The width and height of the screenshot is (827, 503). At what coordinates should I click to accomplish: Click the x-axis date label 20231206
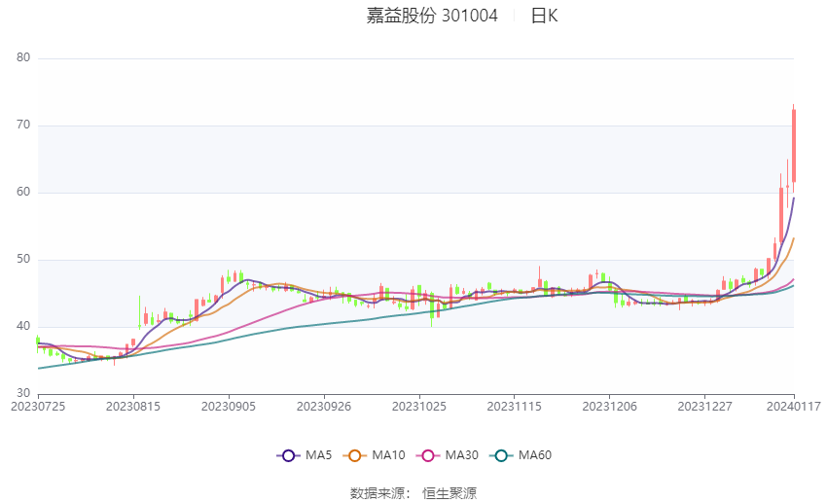609,407
